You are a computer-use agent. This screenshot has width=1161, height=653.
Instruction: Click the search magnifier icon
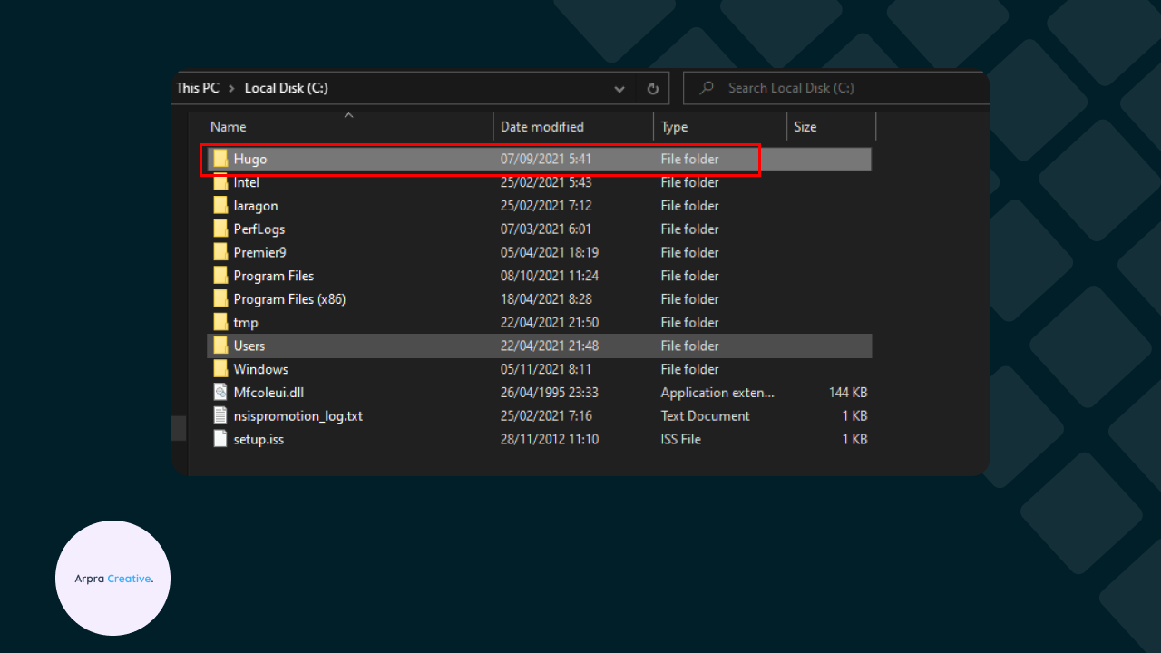click(x=705, y=89)
